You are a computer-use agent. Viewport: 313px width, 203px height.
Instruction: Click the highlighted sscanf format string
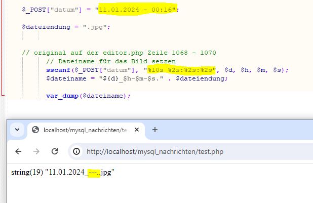tap(182, 69)
